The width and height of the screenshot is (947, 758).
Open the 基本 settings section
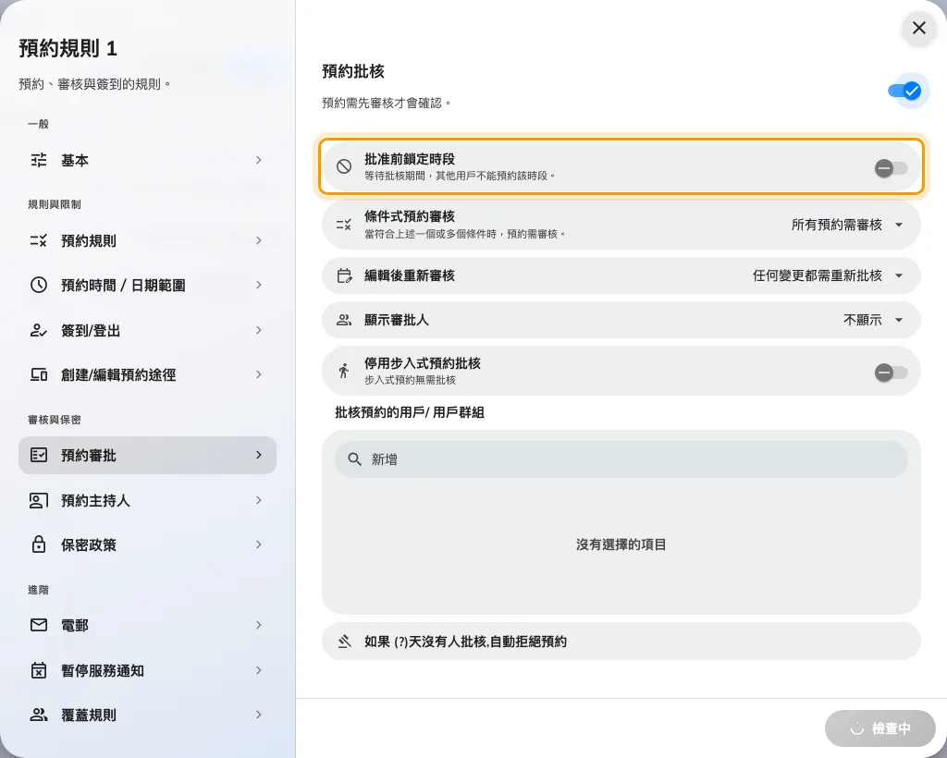coord(147,160)
